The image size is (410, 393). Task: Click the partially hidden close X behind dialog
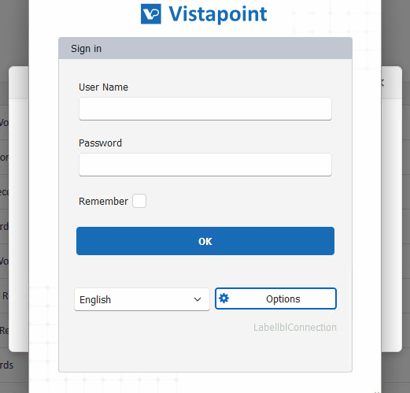click(382, 83)
